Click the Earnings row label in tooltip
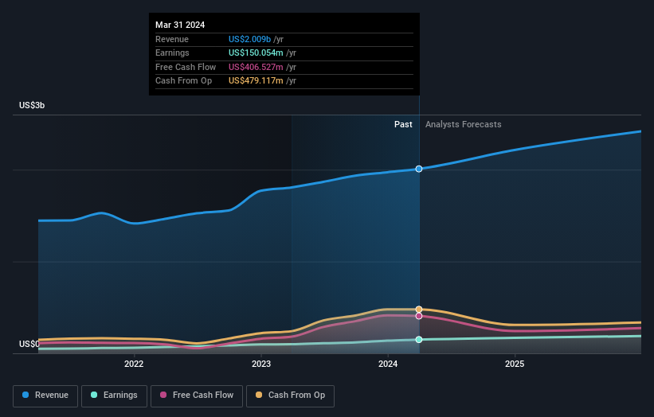 172,53
